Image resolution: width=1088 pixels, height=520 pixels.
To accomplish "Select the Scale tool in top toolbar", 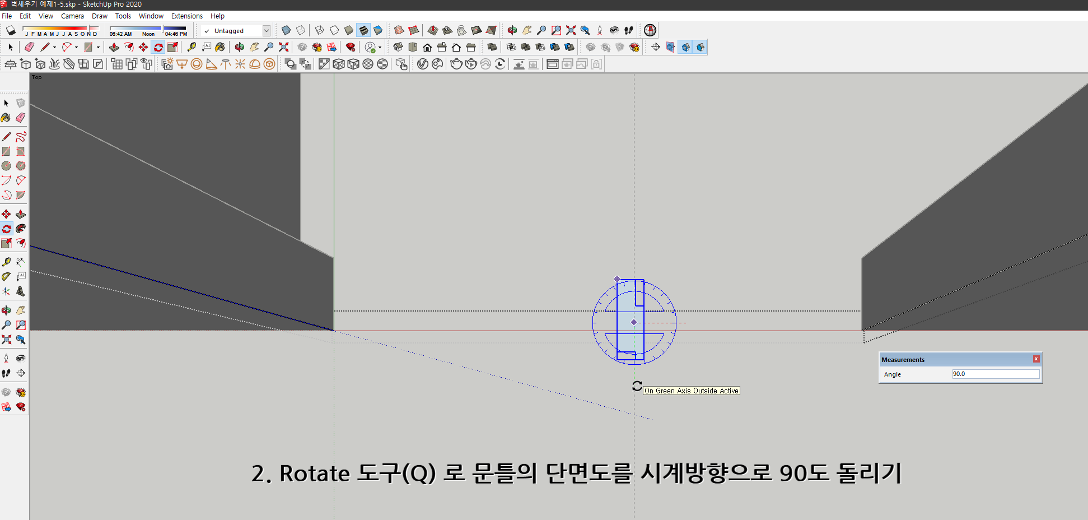I will click(172, 47).
